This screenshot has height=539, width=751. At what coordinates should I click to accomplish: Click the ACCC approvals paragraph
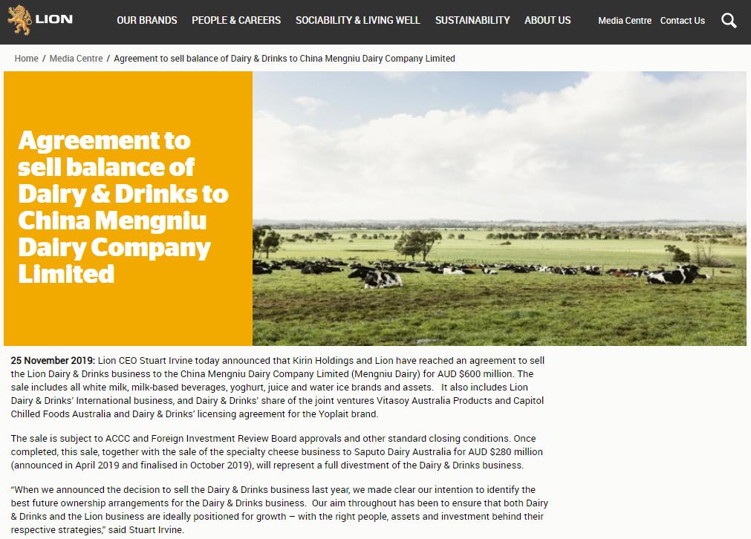(x=277, y=452)
